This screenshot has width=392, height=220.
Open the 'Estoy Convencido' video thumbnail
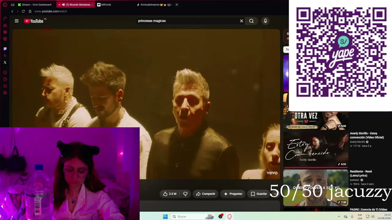click(x=316, y=149)
